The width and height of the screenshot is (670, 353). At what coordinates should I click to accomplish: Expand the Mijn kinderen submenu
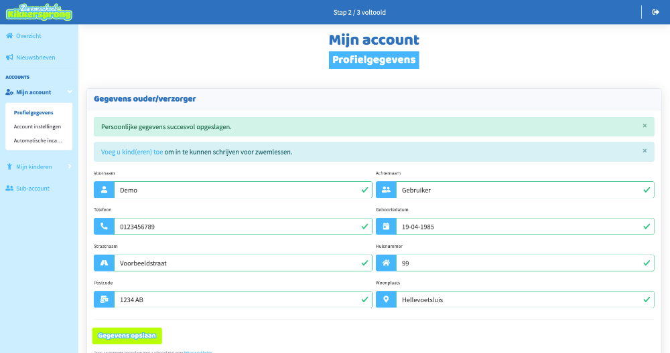(69, 166)
